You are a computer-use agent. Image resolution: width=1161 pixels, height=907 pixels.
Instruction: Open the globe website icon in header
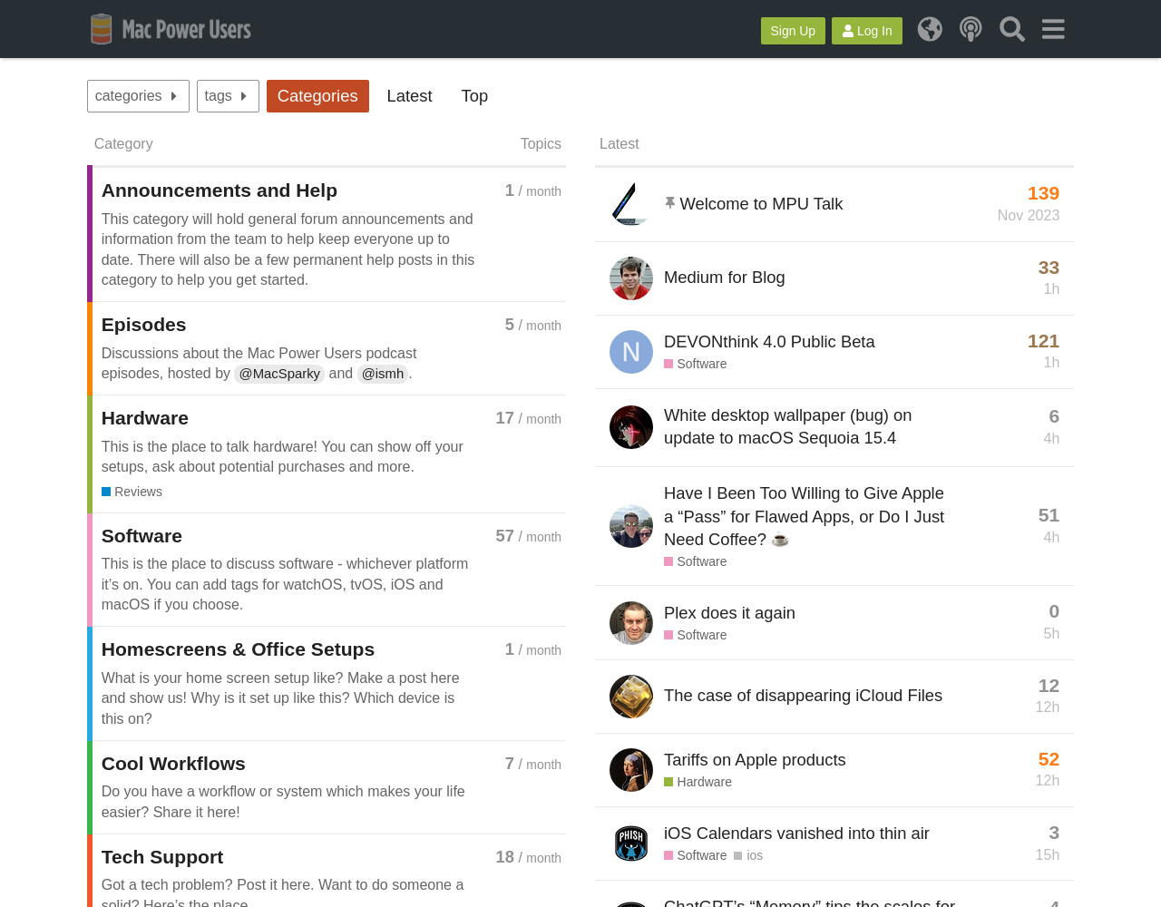tap(930, 29)
